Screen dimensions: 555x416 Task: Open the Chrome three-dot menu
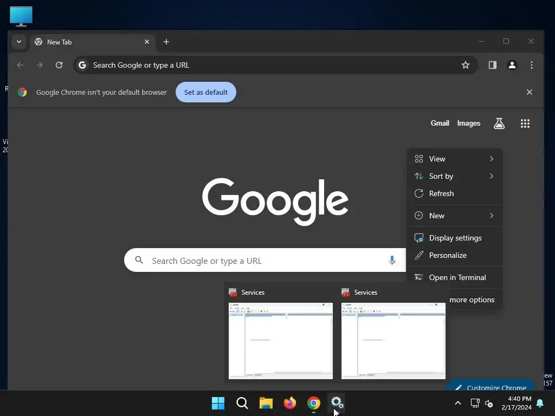click(x=531, y=65)
